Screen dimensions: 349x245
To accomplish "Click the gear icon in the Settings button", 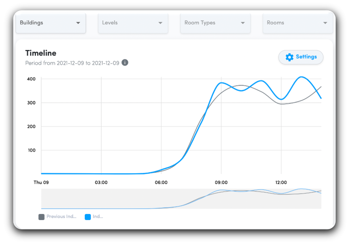I will (289, 57).
